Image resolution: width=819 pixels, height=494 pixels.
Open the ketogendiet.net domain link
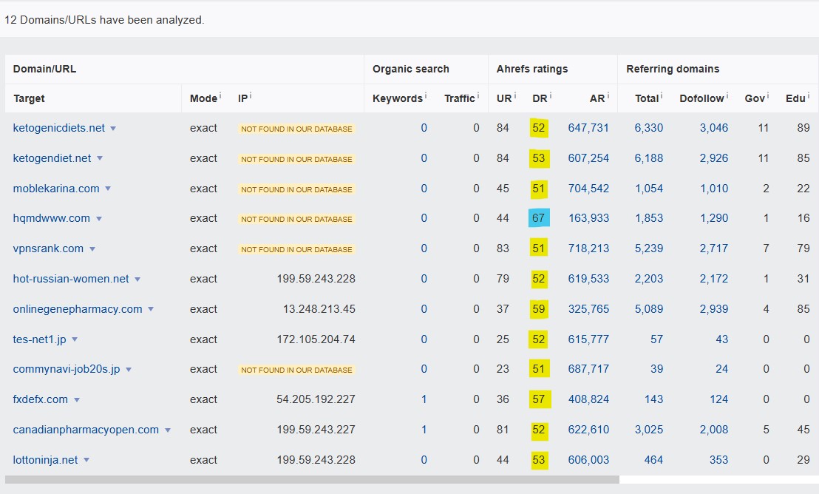(52, 158)
